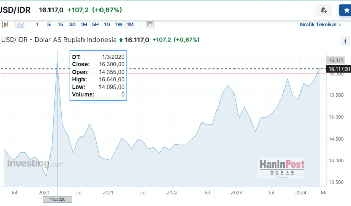
Task: Click the 16.117,00 current price label
Action: 339,69
